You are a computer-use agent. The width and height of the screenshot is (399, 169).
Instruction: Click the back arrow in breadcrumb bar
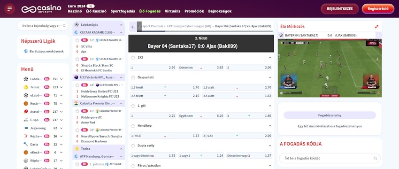pos(133,27)
